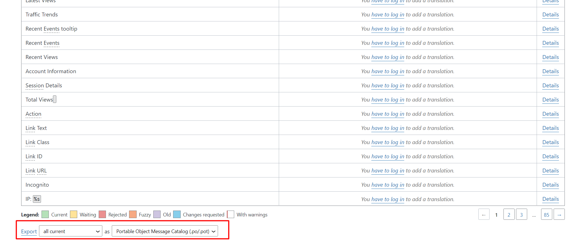Go to page 3
The image size is (574, 242).
[521, 214]
